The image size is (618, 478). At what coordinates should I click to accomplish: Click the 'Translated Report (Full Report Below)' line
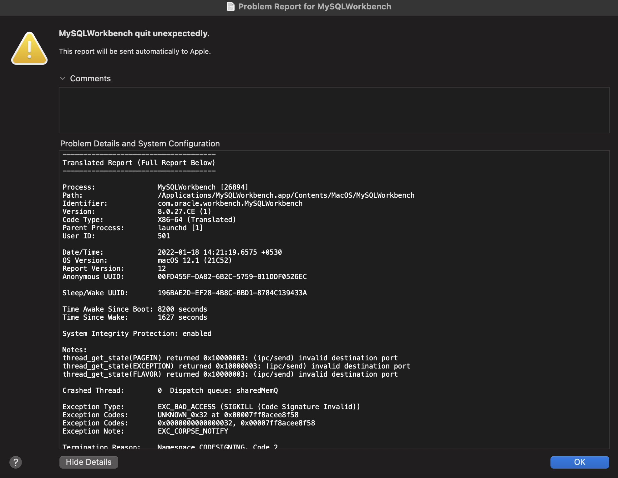(139, 163)
